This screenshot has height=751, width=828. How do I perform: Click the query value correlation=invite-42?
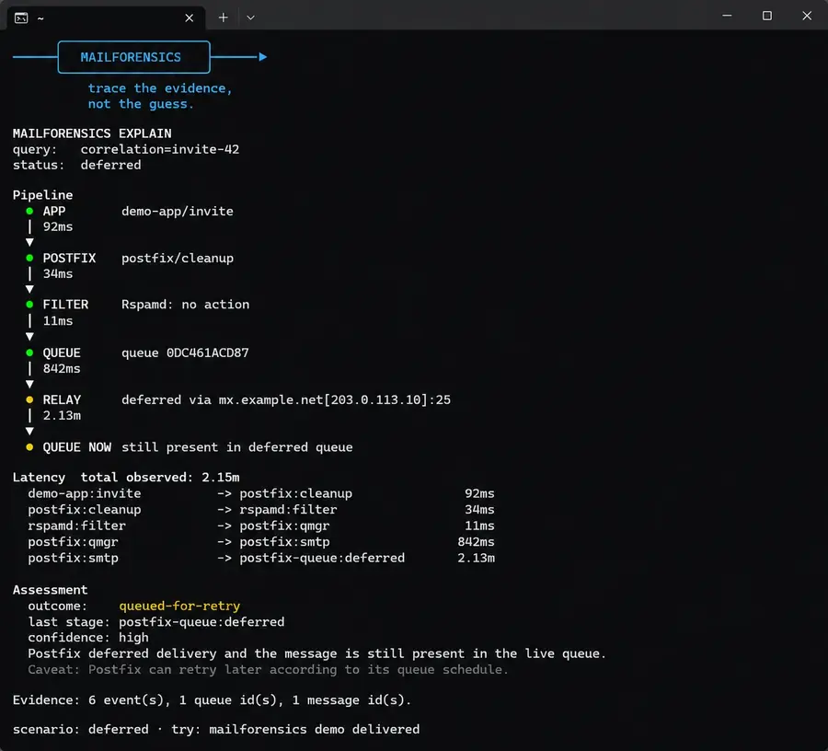click(160, 149)
